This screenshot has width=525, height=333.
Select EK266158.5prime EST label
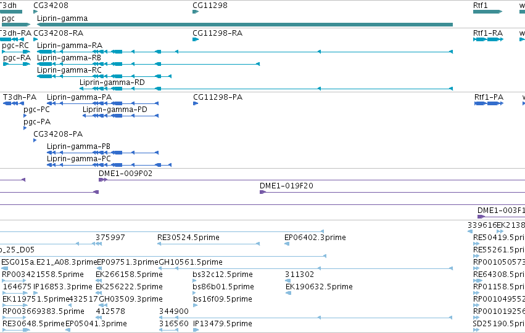click(x=129, y=275)
